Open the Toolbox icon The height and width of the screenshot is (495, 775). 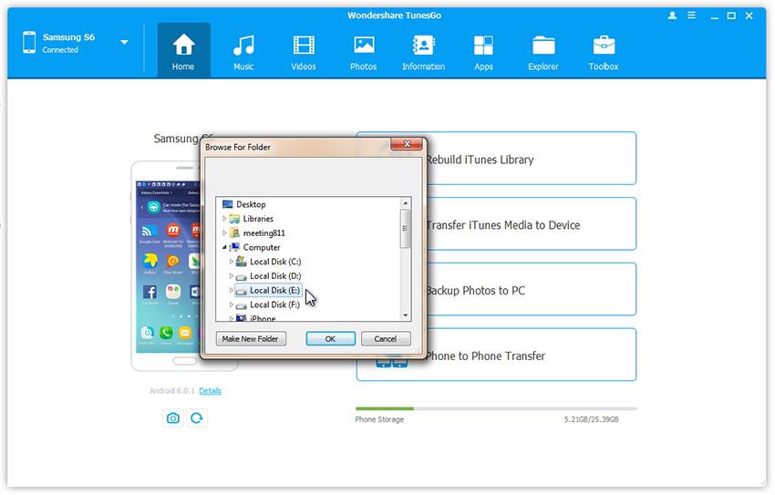click(x=603, y=52)
